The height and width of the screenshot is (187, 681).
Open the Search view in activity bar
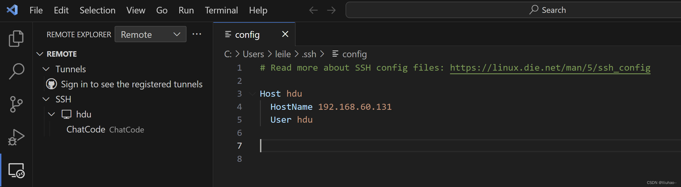pyautogui.click(x=16, y=71)
